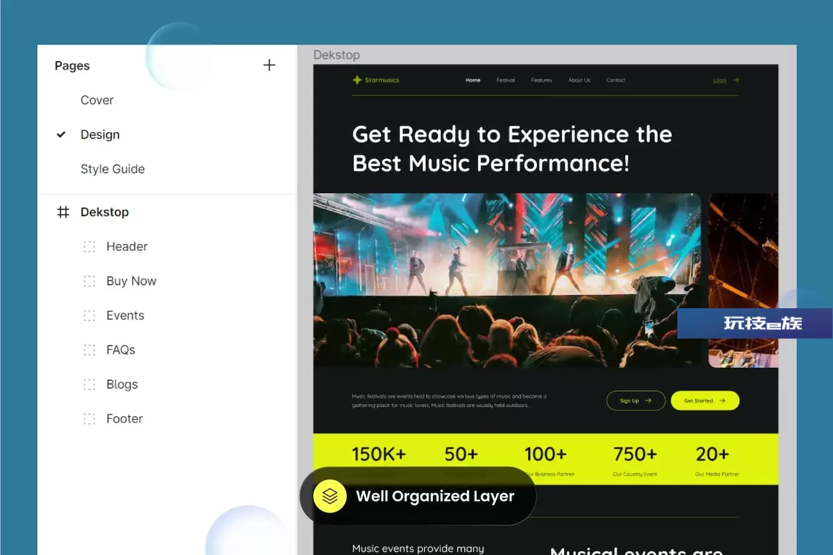Click the concert stage hero image
Viewport: 833px width, 555px height.
506,280
